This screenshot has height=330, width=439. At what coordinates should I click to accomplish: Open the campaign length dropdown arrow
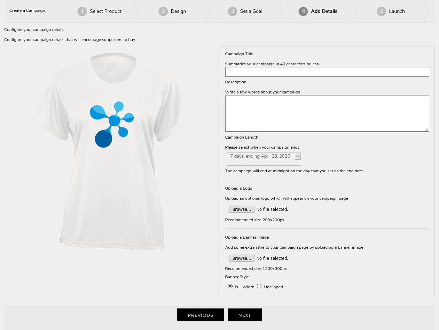pyautogui.click(x=298, y=156)
